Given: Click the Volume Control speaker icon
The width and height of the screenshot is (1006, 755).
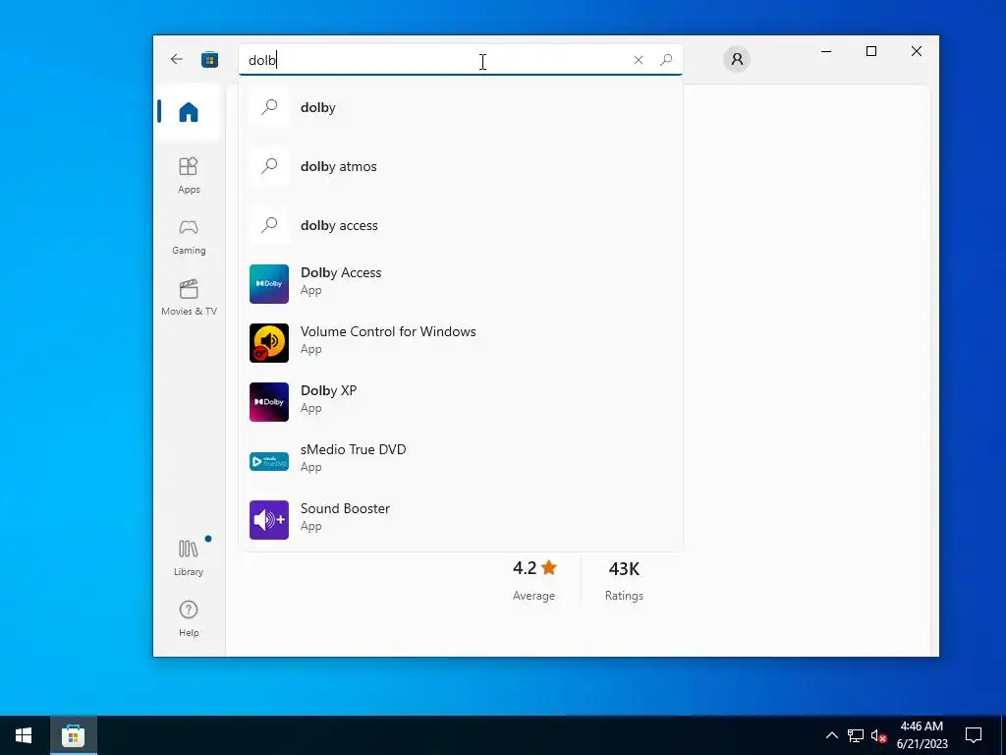Looking at the screenshot, I should coord(269,343).
